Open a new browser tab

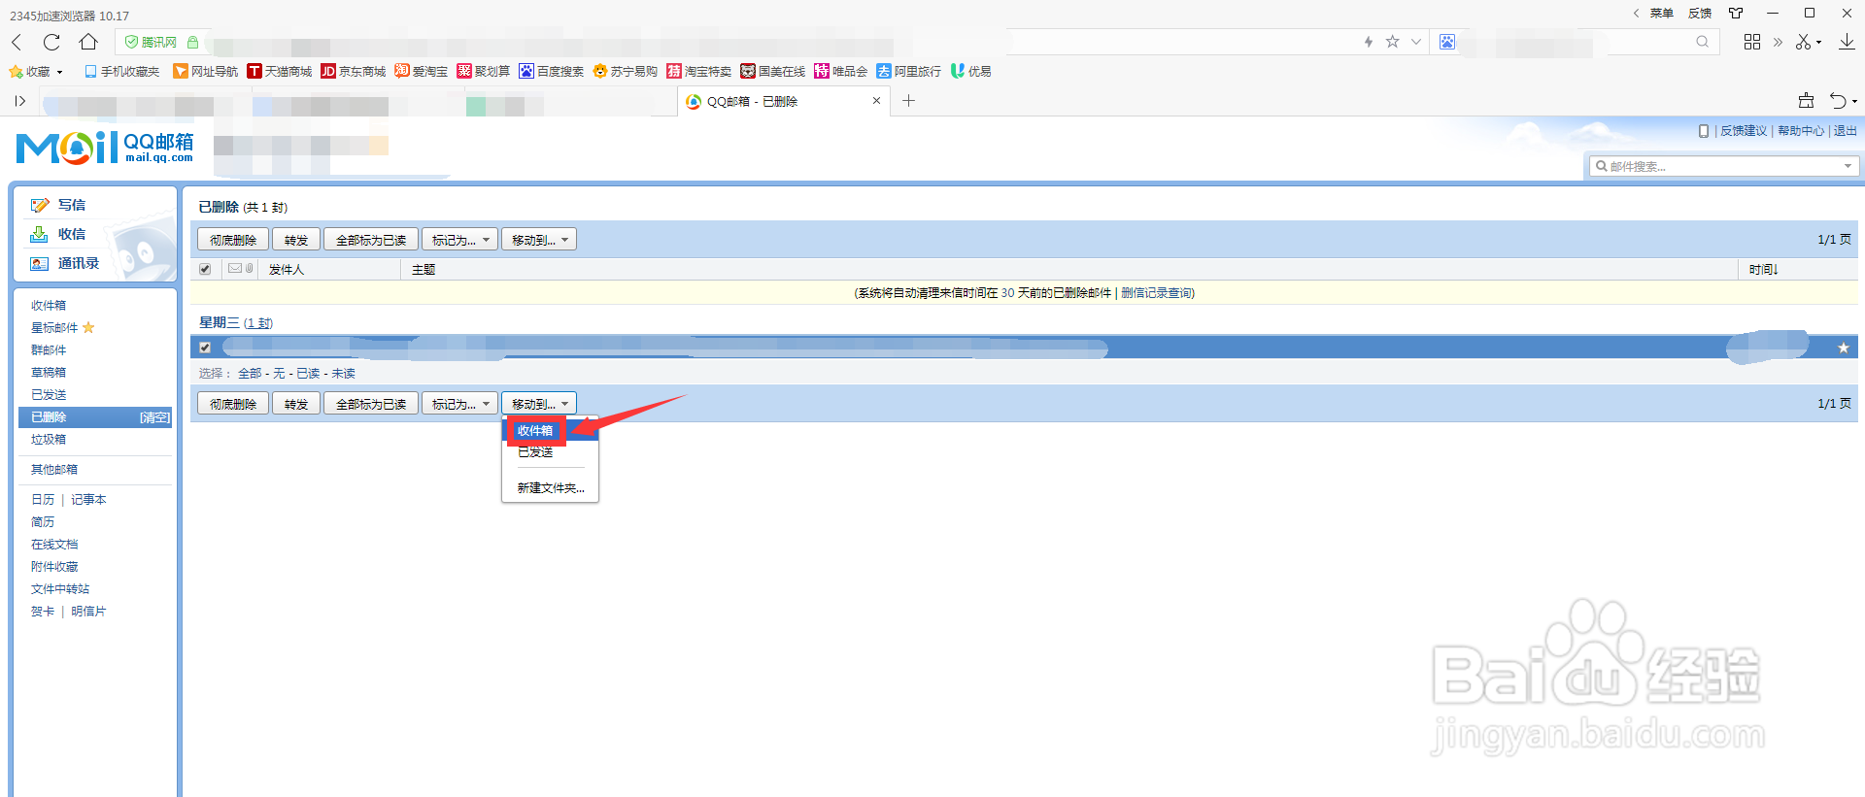[908, 101]
